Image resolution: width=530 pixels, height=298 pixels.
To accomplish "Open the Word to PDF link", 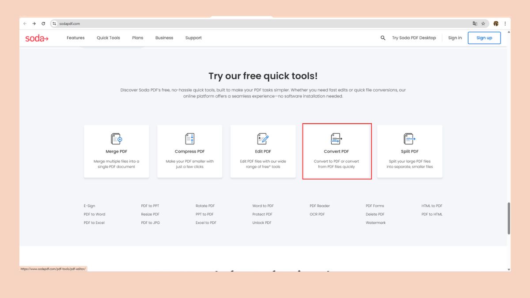I will 263,206.
